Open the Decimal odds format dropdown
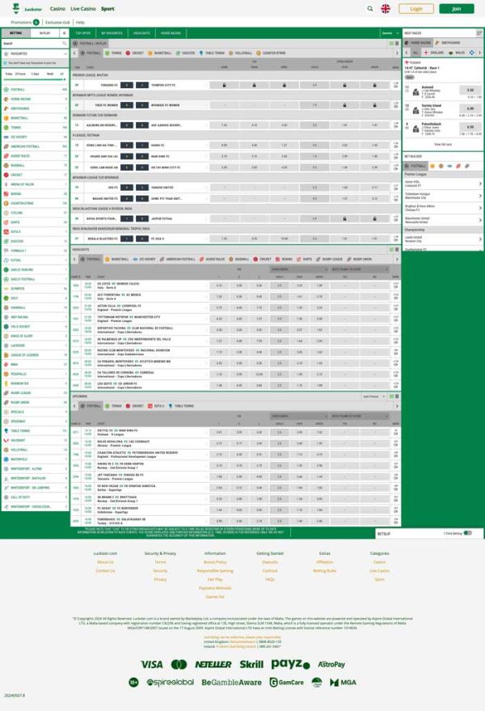The height and width of the screenshot is (711, 485). click(x=390, y=33)
